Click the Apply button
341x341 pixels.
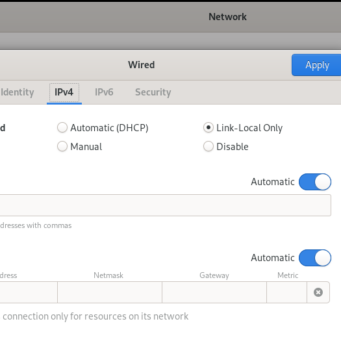coord(316,65)
